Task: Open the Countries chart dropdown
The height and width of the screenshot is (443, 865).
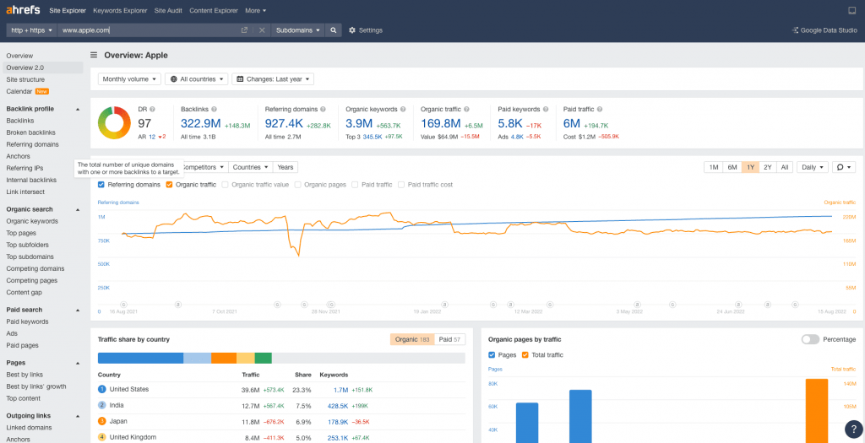Action: pyautogui.click(x=251, y=167)
